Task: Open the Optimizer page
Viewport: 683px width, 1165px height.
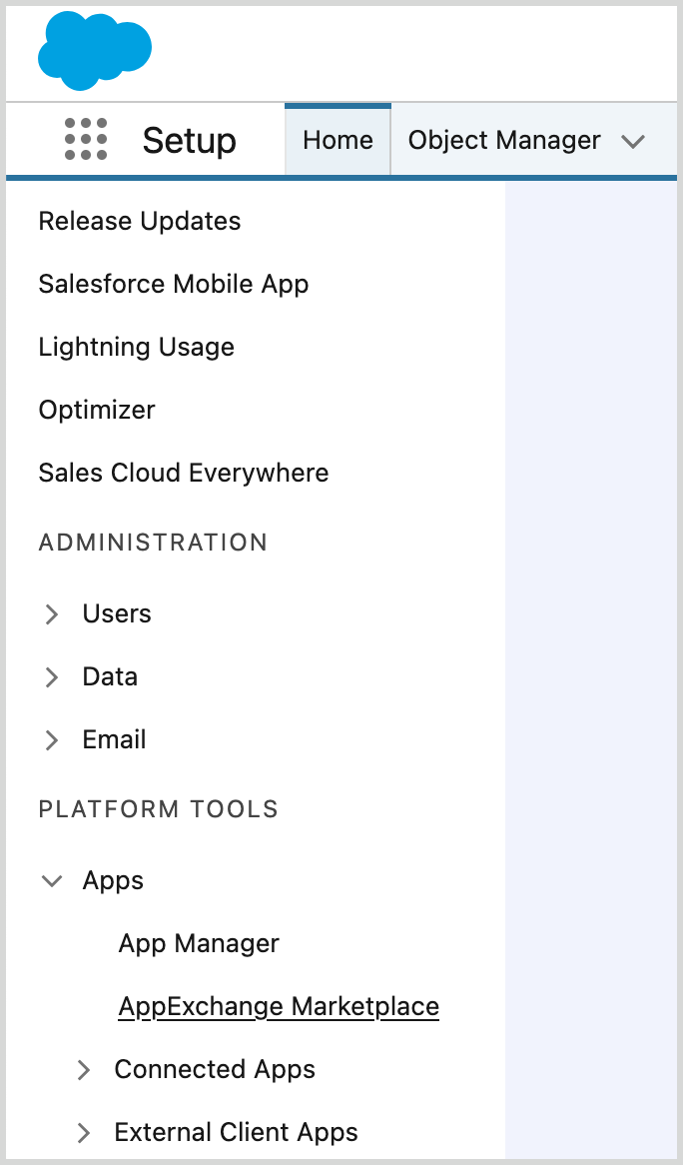Action: pos(97,410)
